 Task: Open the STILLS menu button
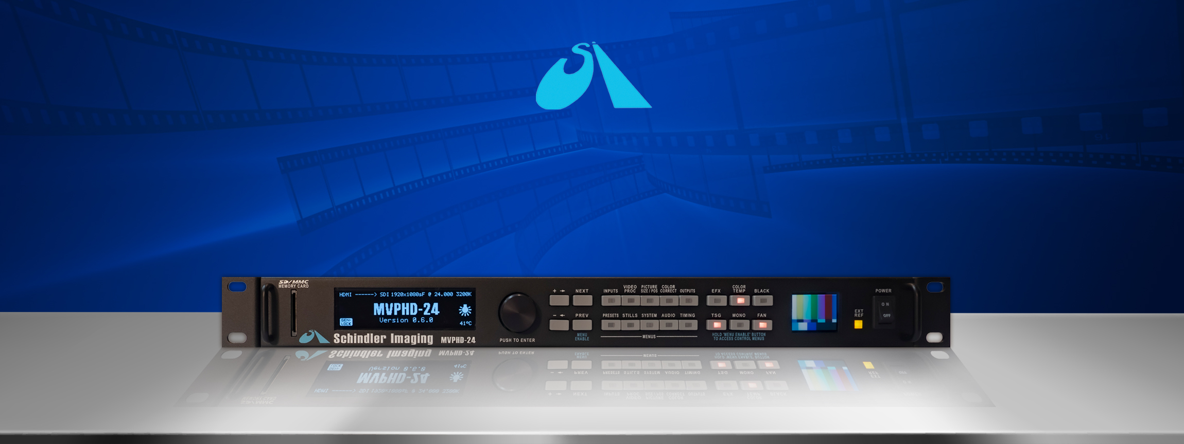631,325
